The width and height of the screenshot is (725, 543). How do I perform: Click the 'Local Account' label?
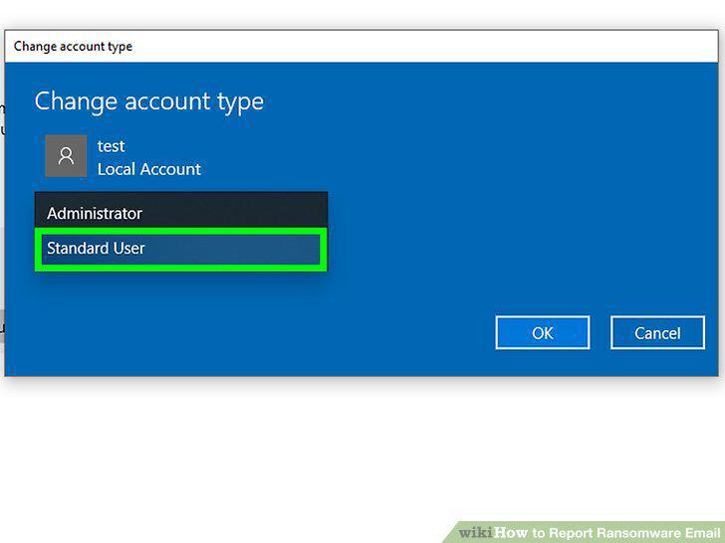149,169
